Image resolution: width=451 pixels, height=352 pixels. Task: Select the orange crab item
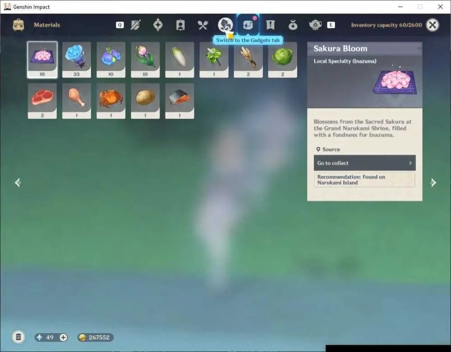pyautogui.click(x=111, y=101)
